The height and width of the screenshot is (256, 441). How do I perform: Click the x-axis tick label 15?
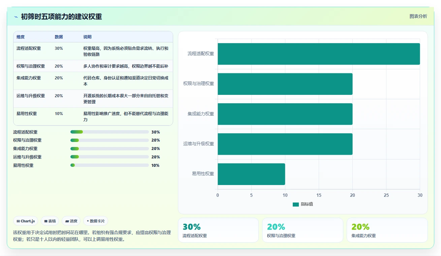(x=319, y=195)
